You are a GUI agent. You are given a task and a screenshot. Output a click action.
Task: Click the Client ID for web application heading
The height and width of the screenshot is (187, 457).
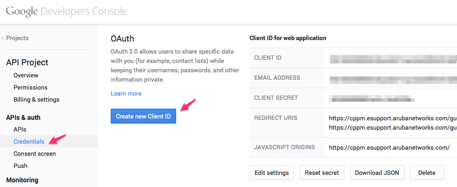point(288,38)
